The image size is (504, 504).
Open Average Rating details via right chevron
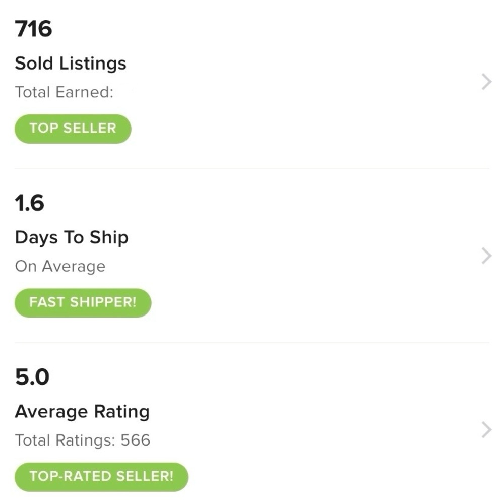(x=486, y=430)
